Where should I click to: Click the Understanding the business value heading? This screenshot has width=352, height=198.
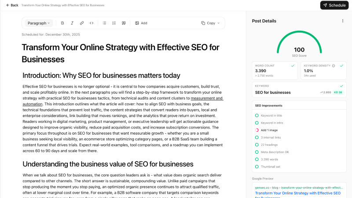click(108, 164)
